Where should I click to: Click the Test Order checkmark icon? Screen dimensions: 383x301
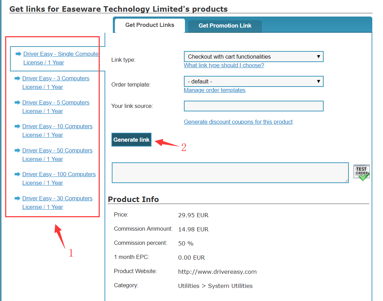pyautogui.click(x=361, y=172)
